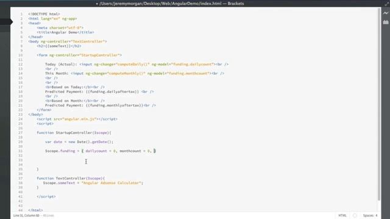Click "function StartupController($scope){" line
Screen dimensions: 390x219
point(74,133)
